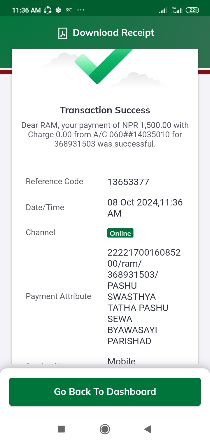Tap the recent apps square icon
This screenshot has height=443, width=210.
tap(61, 429)
